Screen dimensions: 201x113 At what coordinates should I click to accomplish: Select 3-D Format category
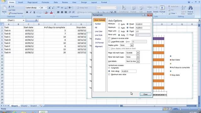coord(99,43)
